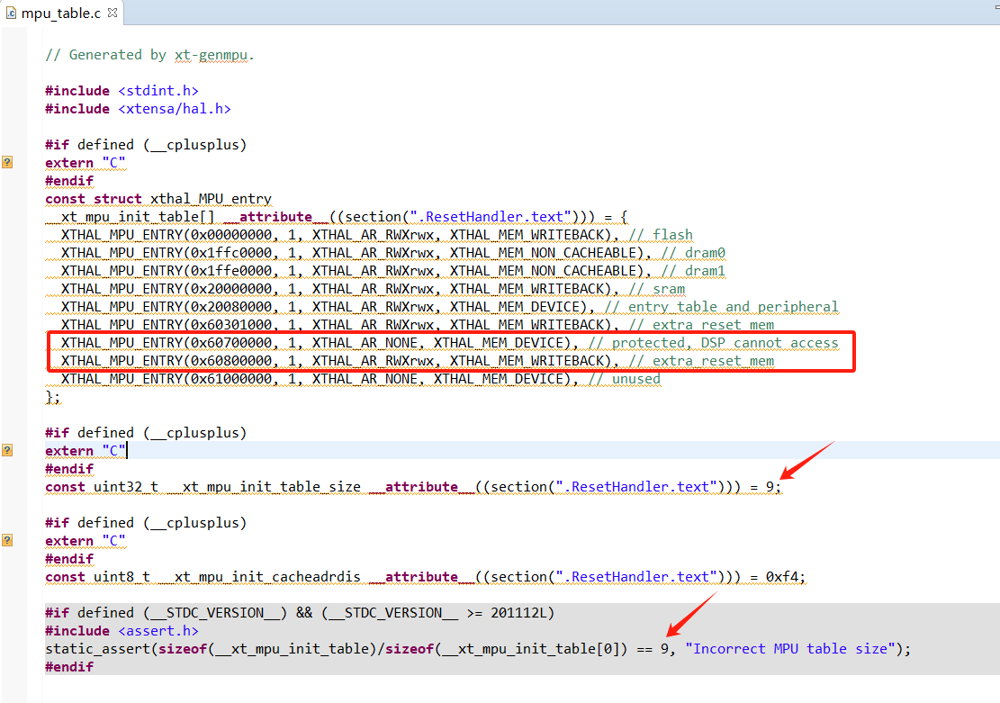This screenshot has height=703, width=1000.
Task: Click the <xtensa/hal.h> include path
Action: (x=175, y=109)
